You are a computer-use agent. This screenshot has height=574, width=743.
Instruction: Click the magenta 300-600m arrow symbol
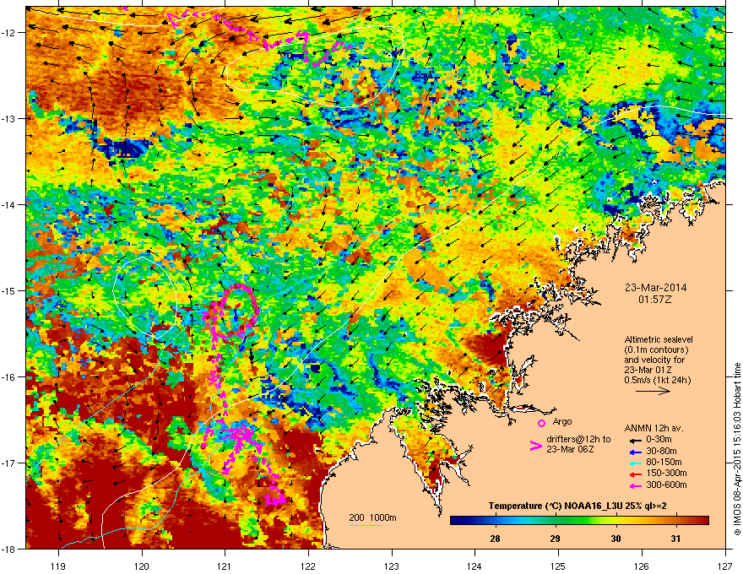(x=636, y=486)
